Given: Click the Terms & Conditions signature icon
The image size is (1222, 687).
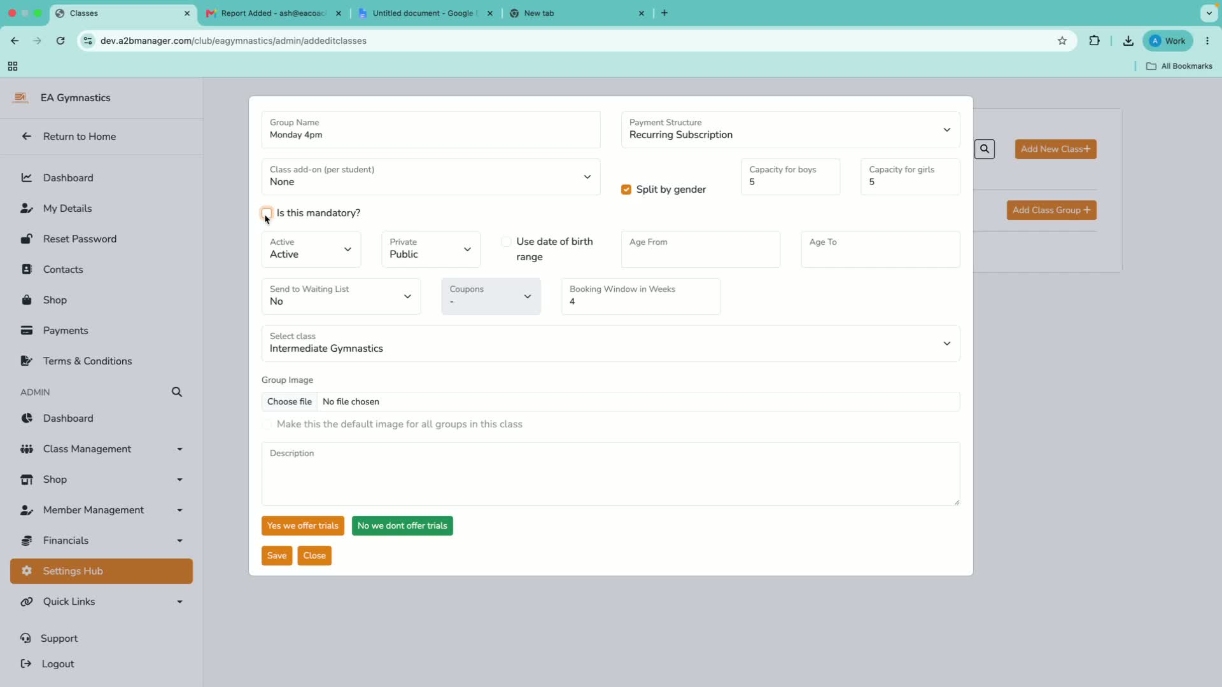Looking at the screenshot, I should 26,361.
